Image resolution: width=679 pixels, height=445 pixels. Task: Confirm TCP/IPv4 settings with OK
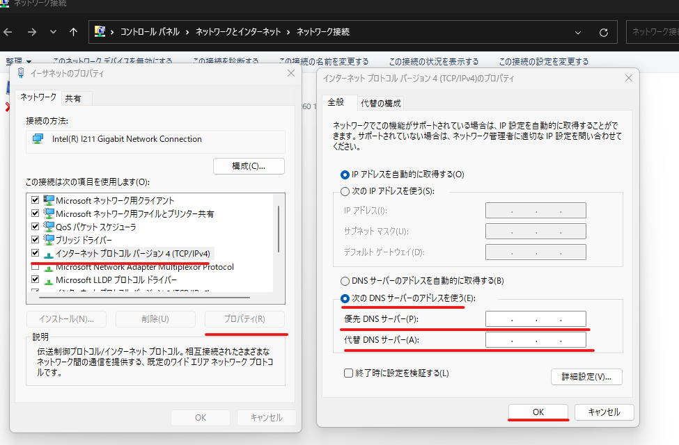(538, 412)
